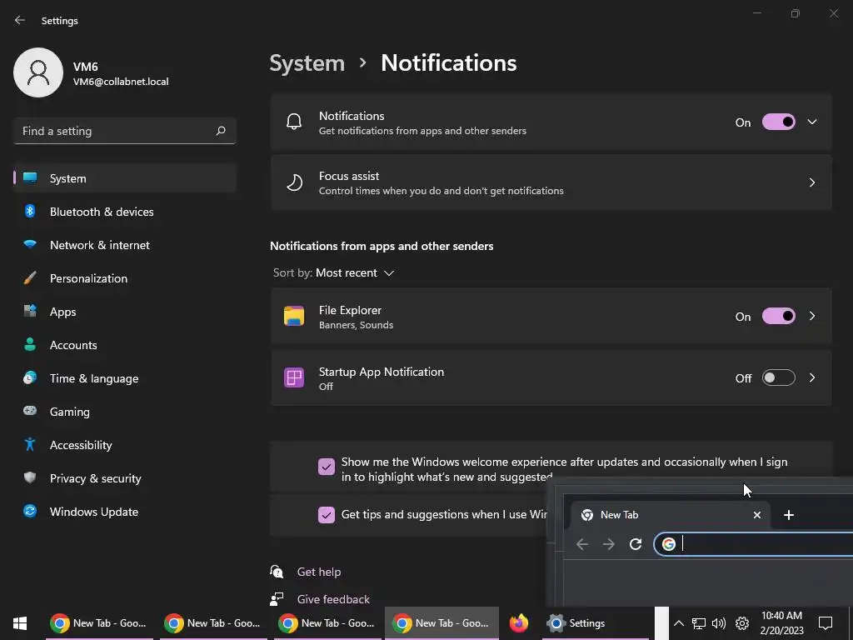Open Focus assist settings chevron
The height and width of the screenshot is (640, 853).
(x=811, y=182)
